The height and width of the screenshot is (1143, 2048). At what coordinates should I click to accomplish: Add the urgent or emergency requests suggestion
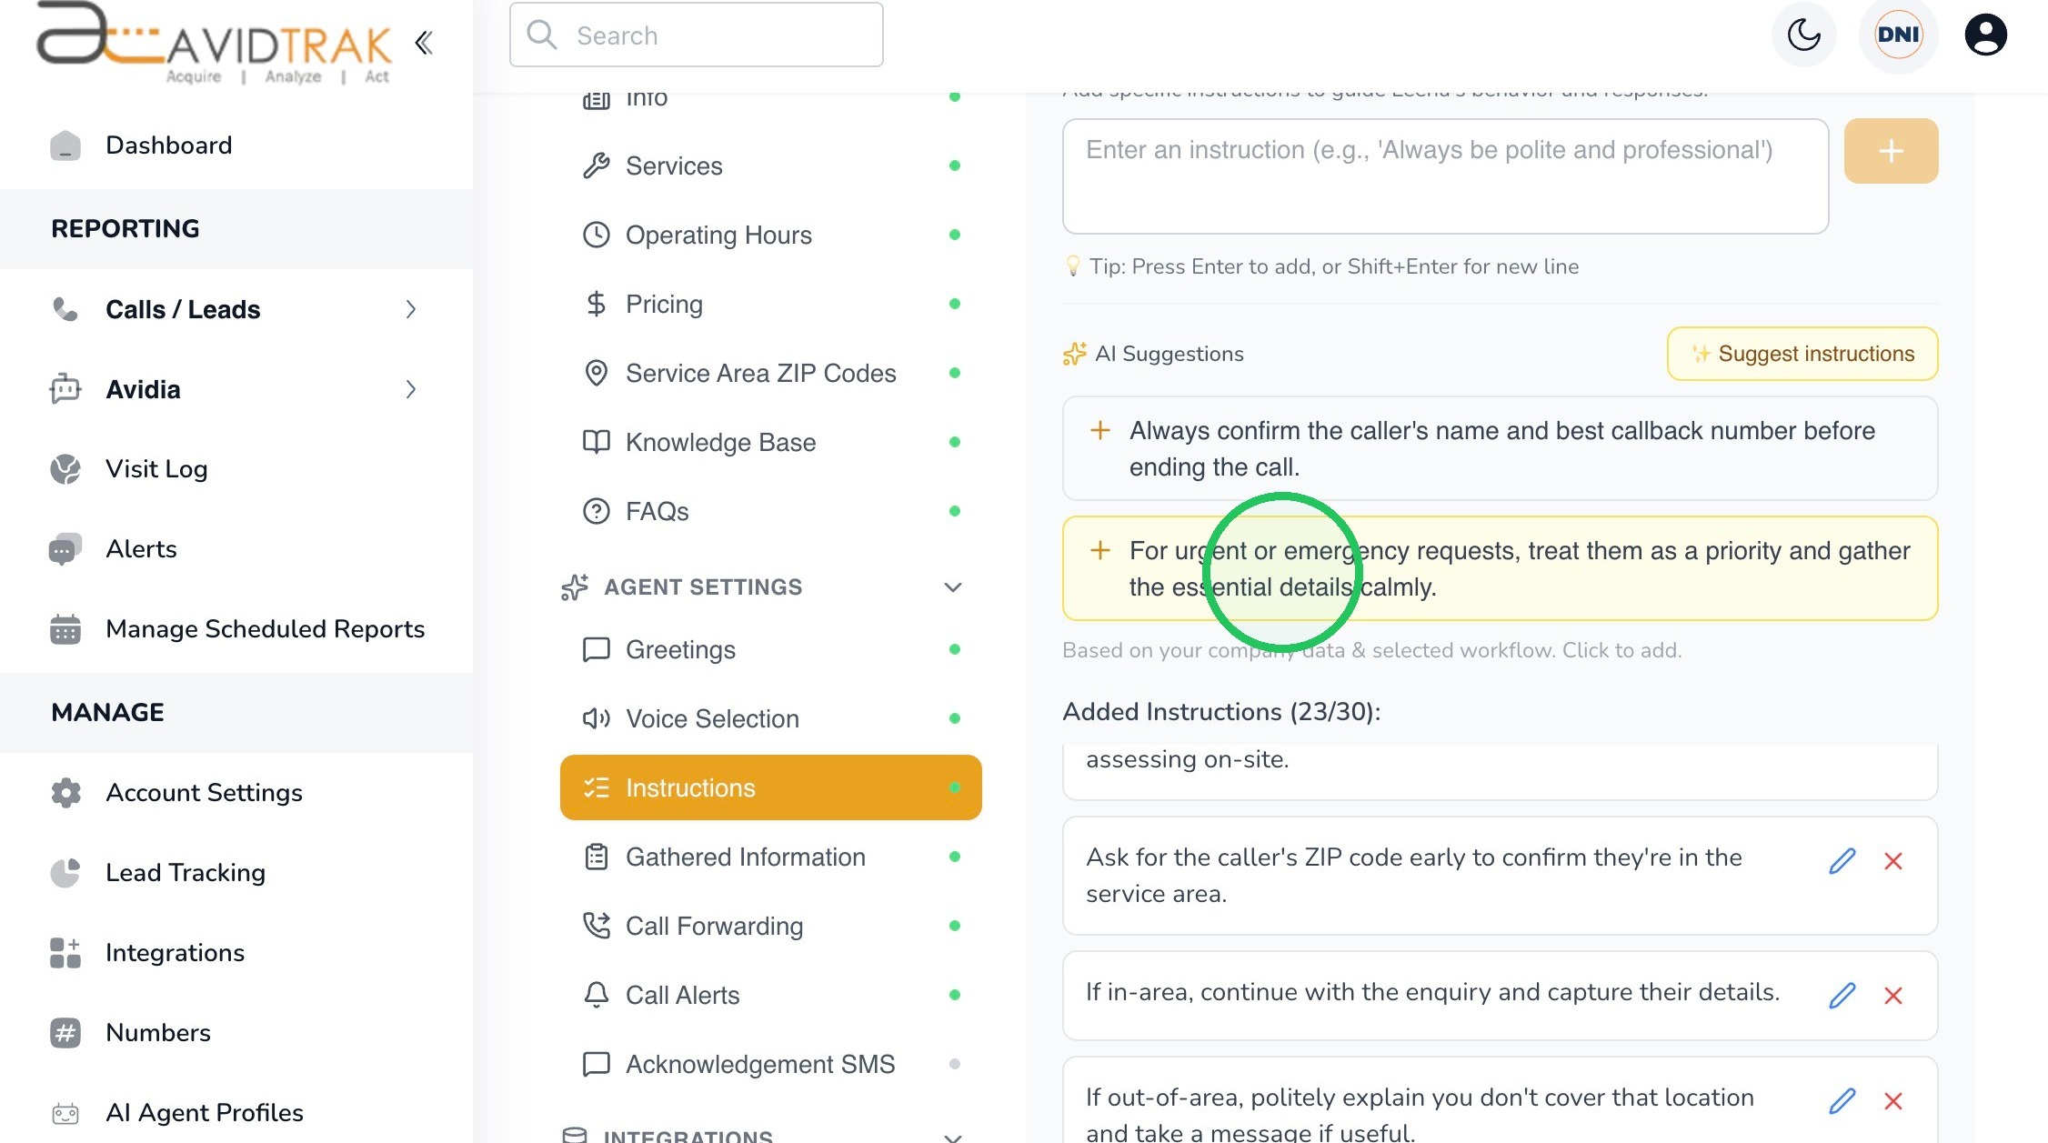[1500, 568]
